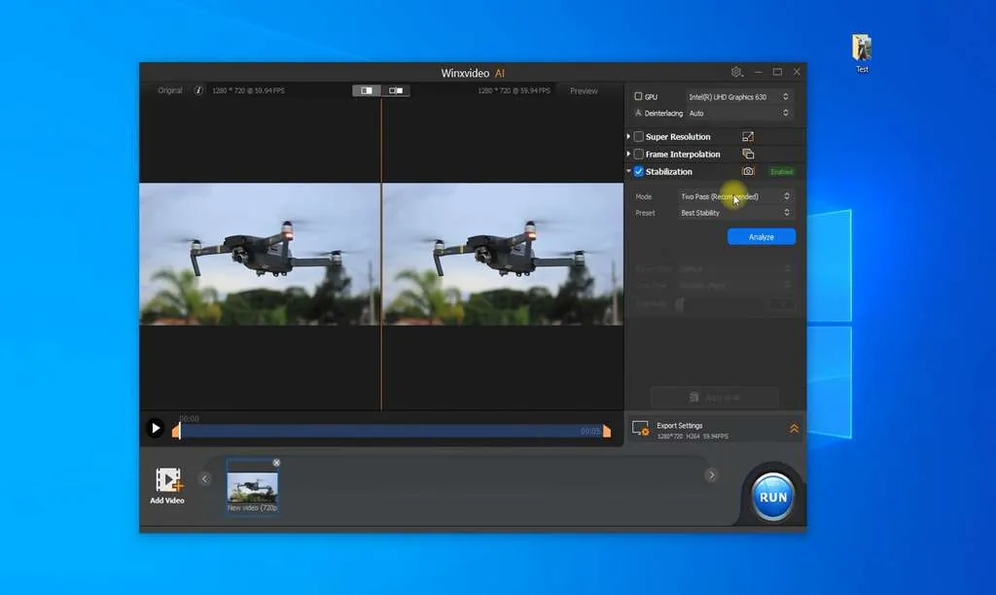The width and height of the screenshot is (996, 595).
Task: Open the Export Settings gear icon
Action: 641,426
